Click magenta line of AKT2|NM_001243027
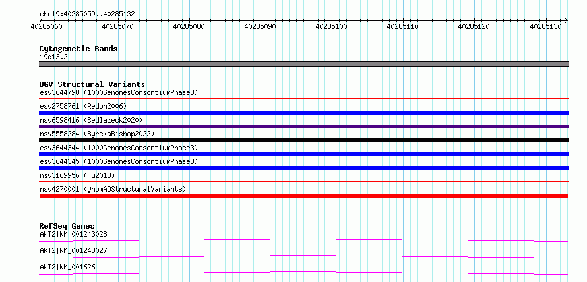The image size is (587, 282). click(x=303, y=256)
